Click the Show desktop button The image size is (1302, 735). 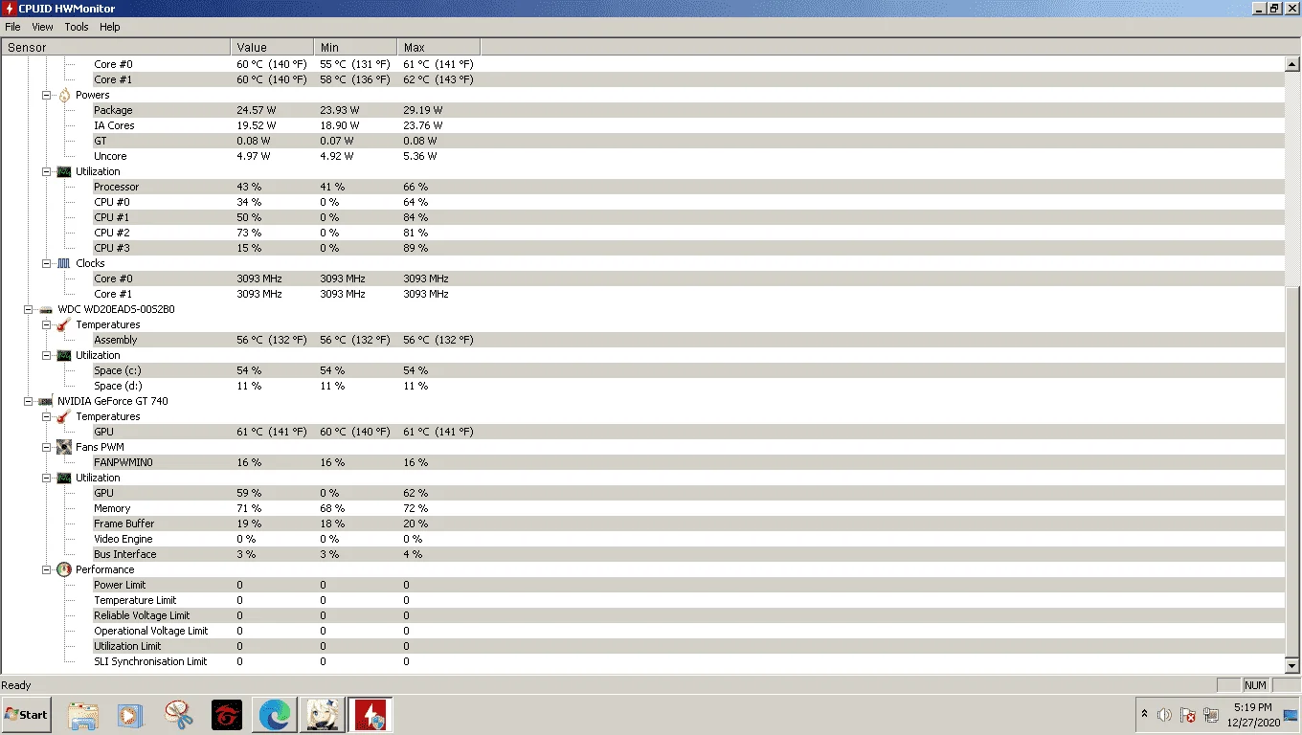pos(1292,715)
